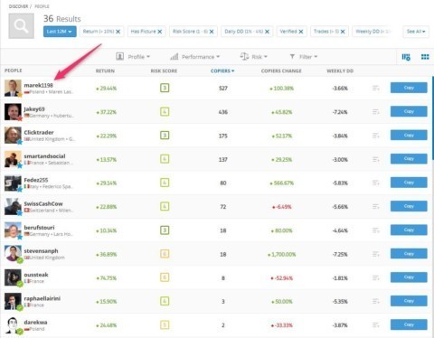The width and height of the screenshot is (434, 338).
Task: Click Copy button for SwissCashCow
Action: (409, 206)
